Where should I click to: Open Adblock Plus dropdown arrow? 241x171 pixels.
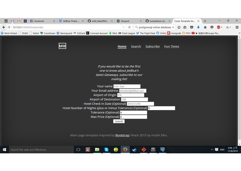coord(222,27)
